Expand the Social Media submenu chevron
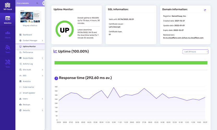 point(42,58)
